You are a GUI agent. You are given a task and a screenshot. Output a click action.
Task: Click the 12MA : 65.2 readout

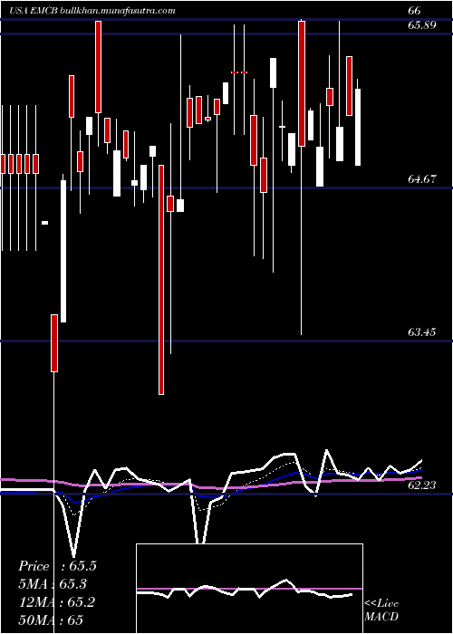click(57, 601)
